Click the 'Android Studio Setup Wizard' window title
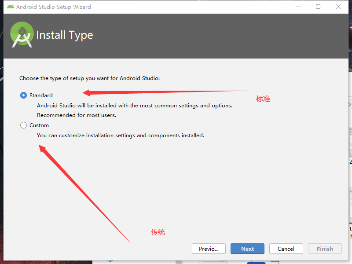This screenshot has width=352, height=264. tap(54, 7)
